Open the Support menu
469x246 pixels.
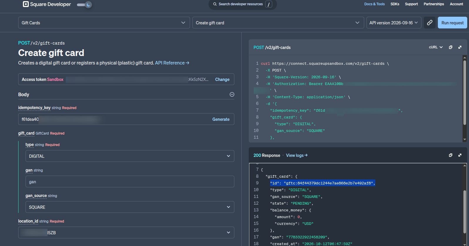click(411, 4)
